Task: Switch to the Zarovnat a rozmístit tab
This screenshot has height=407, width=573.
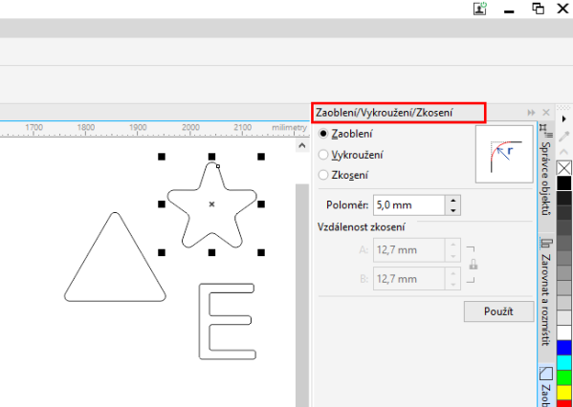Action: pyautogui.click(x=546, y=291)
